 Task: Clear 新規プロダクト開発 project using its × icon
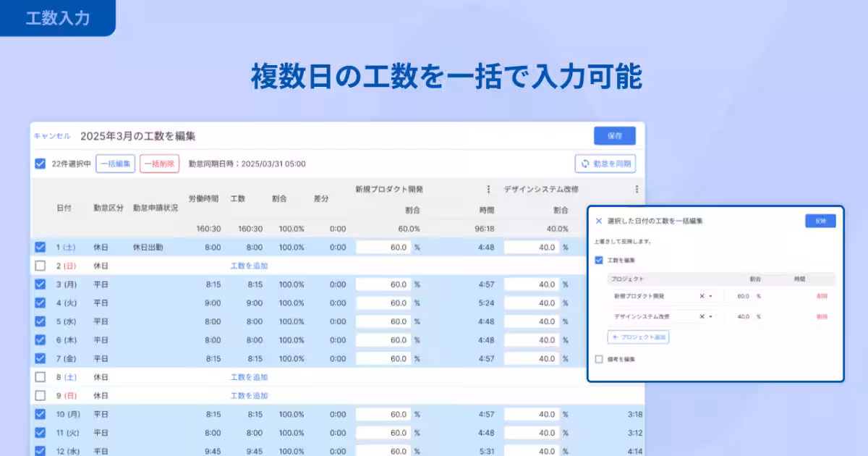point(702,296)
